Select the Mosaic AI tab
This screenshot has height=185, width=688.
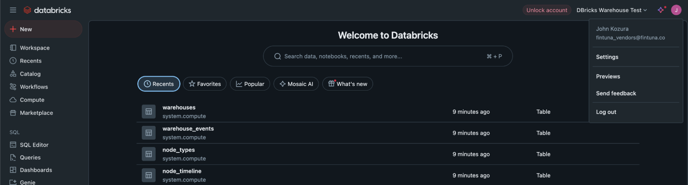pos(296,84)
